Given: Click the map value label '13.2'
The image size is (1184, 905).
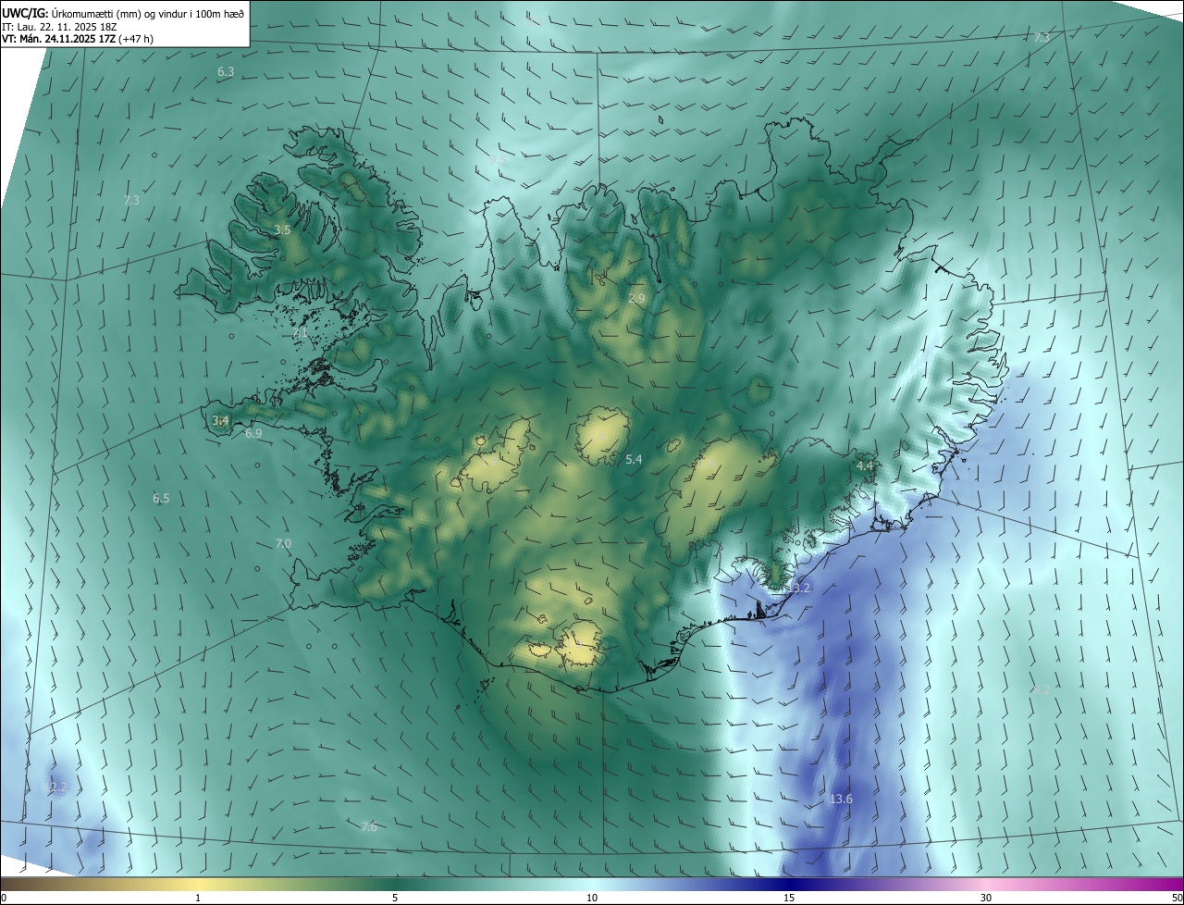Looking at the screenshot, I should tap(799, 589).
